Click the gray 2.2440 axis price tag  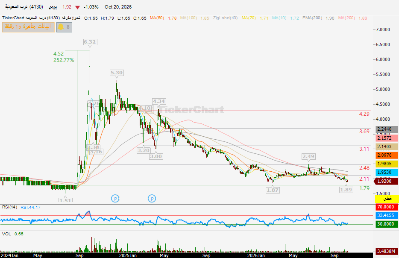(387, 129)
